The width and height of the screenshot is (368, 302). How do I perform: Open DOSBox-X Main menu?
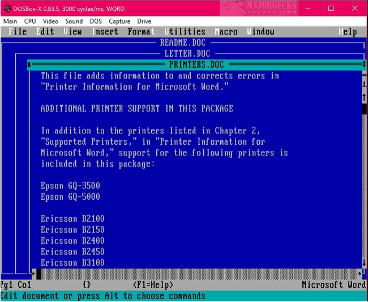(x=10, y=21)
